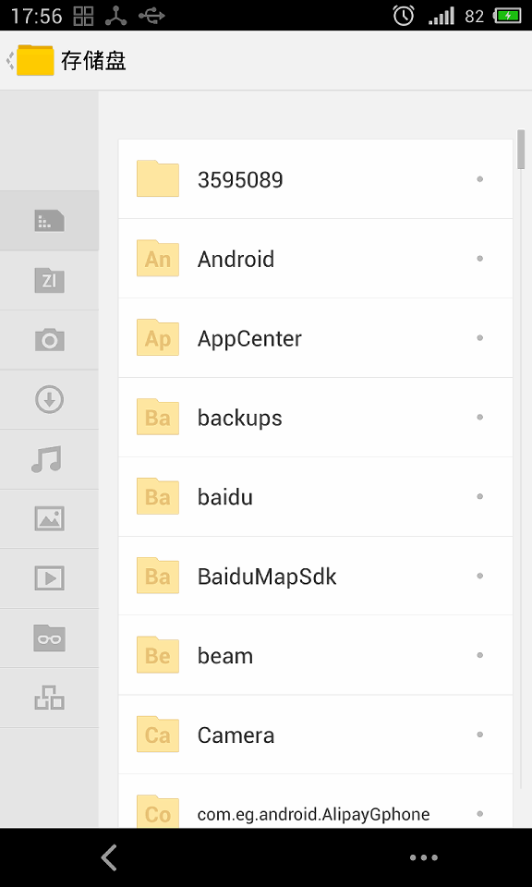The image size is (532, 887).
Task: Tap the folder icon of 3595089
Action: tap(158, 178)
